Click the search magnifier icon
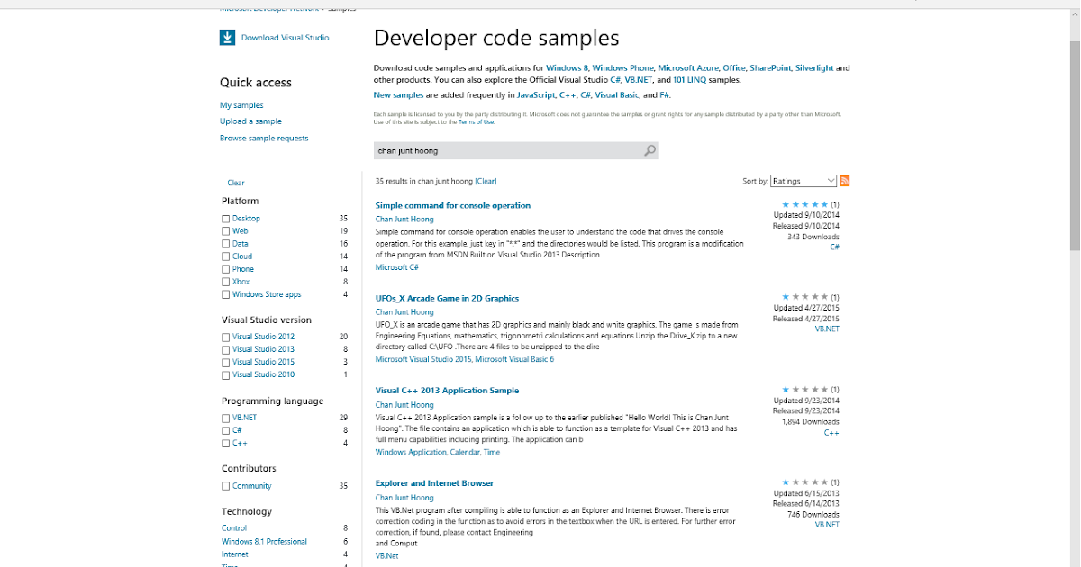 650,151
